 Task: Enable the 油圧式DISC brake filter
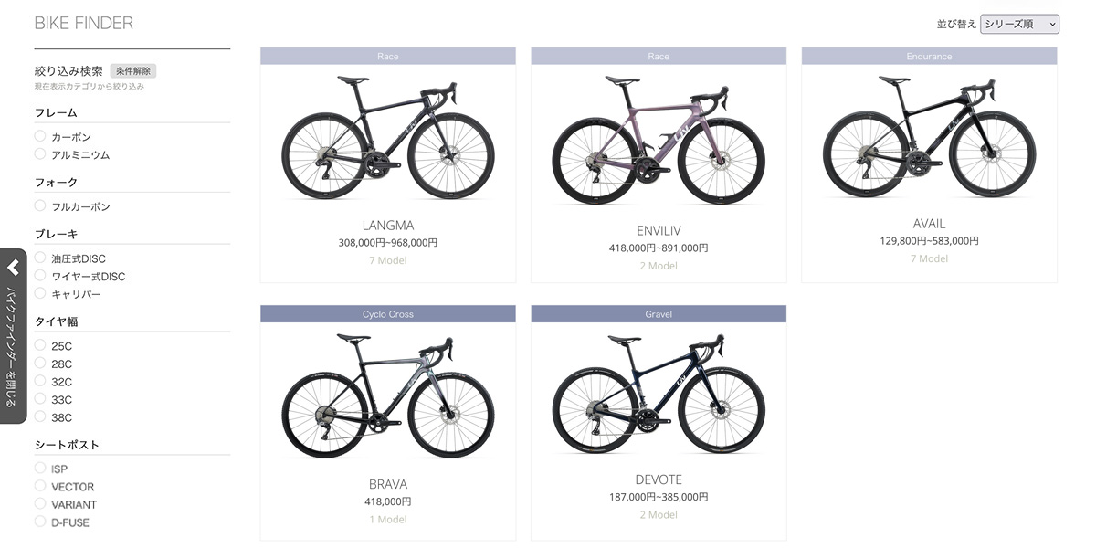(x=40, y=258)
